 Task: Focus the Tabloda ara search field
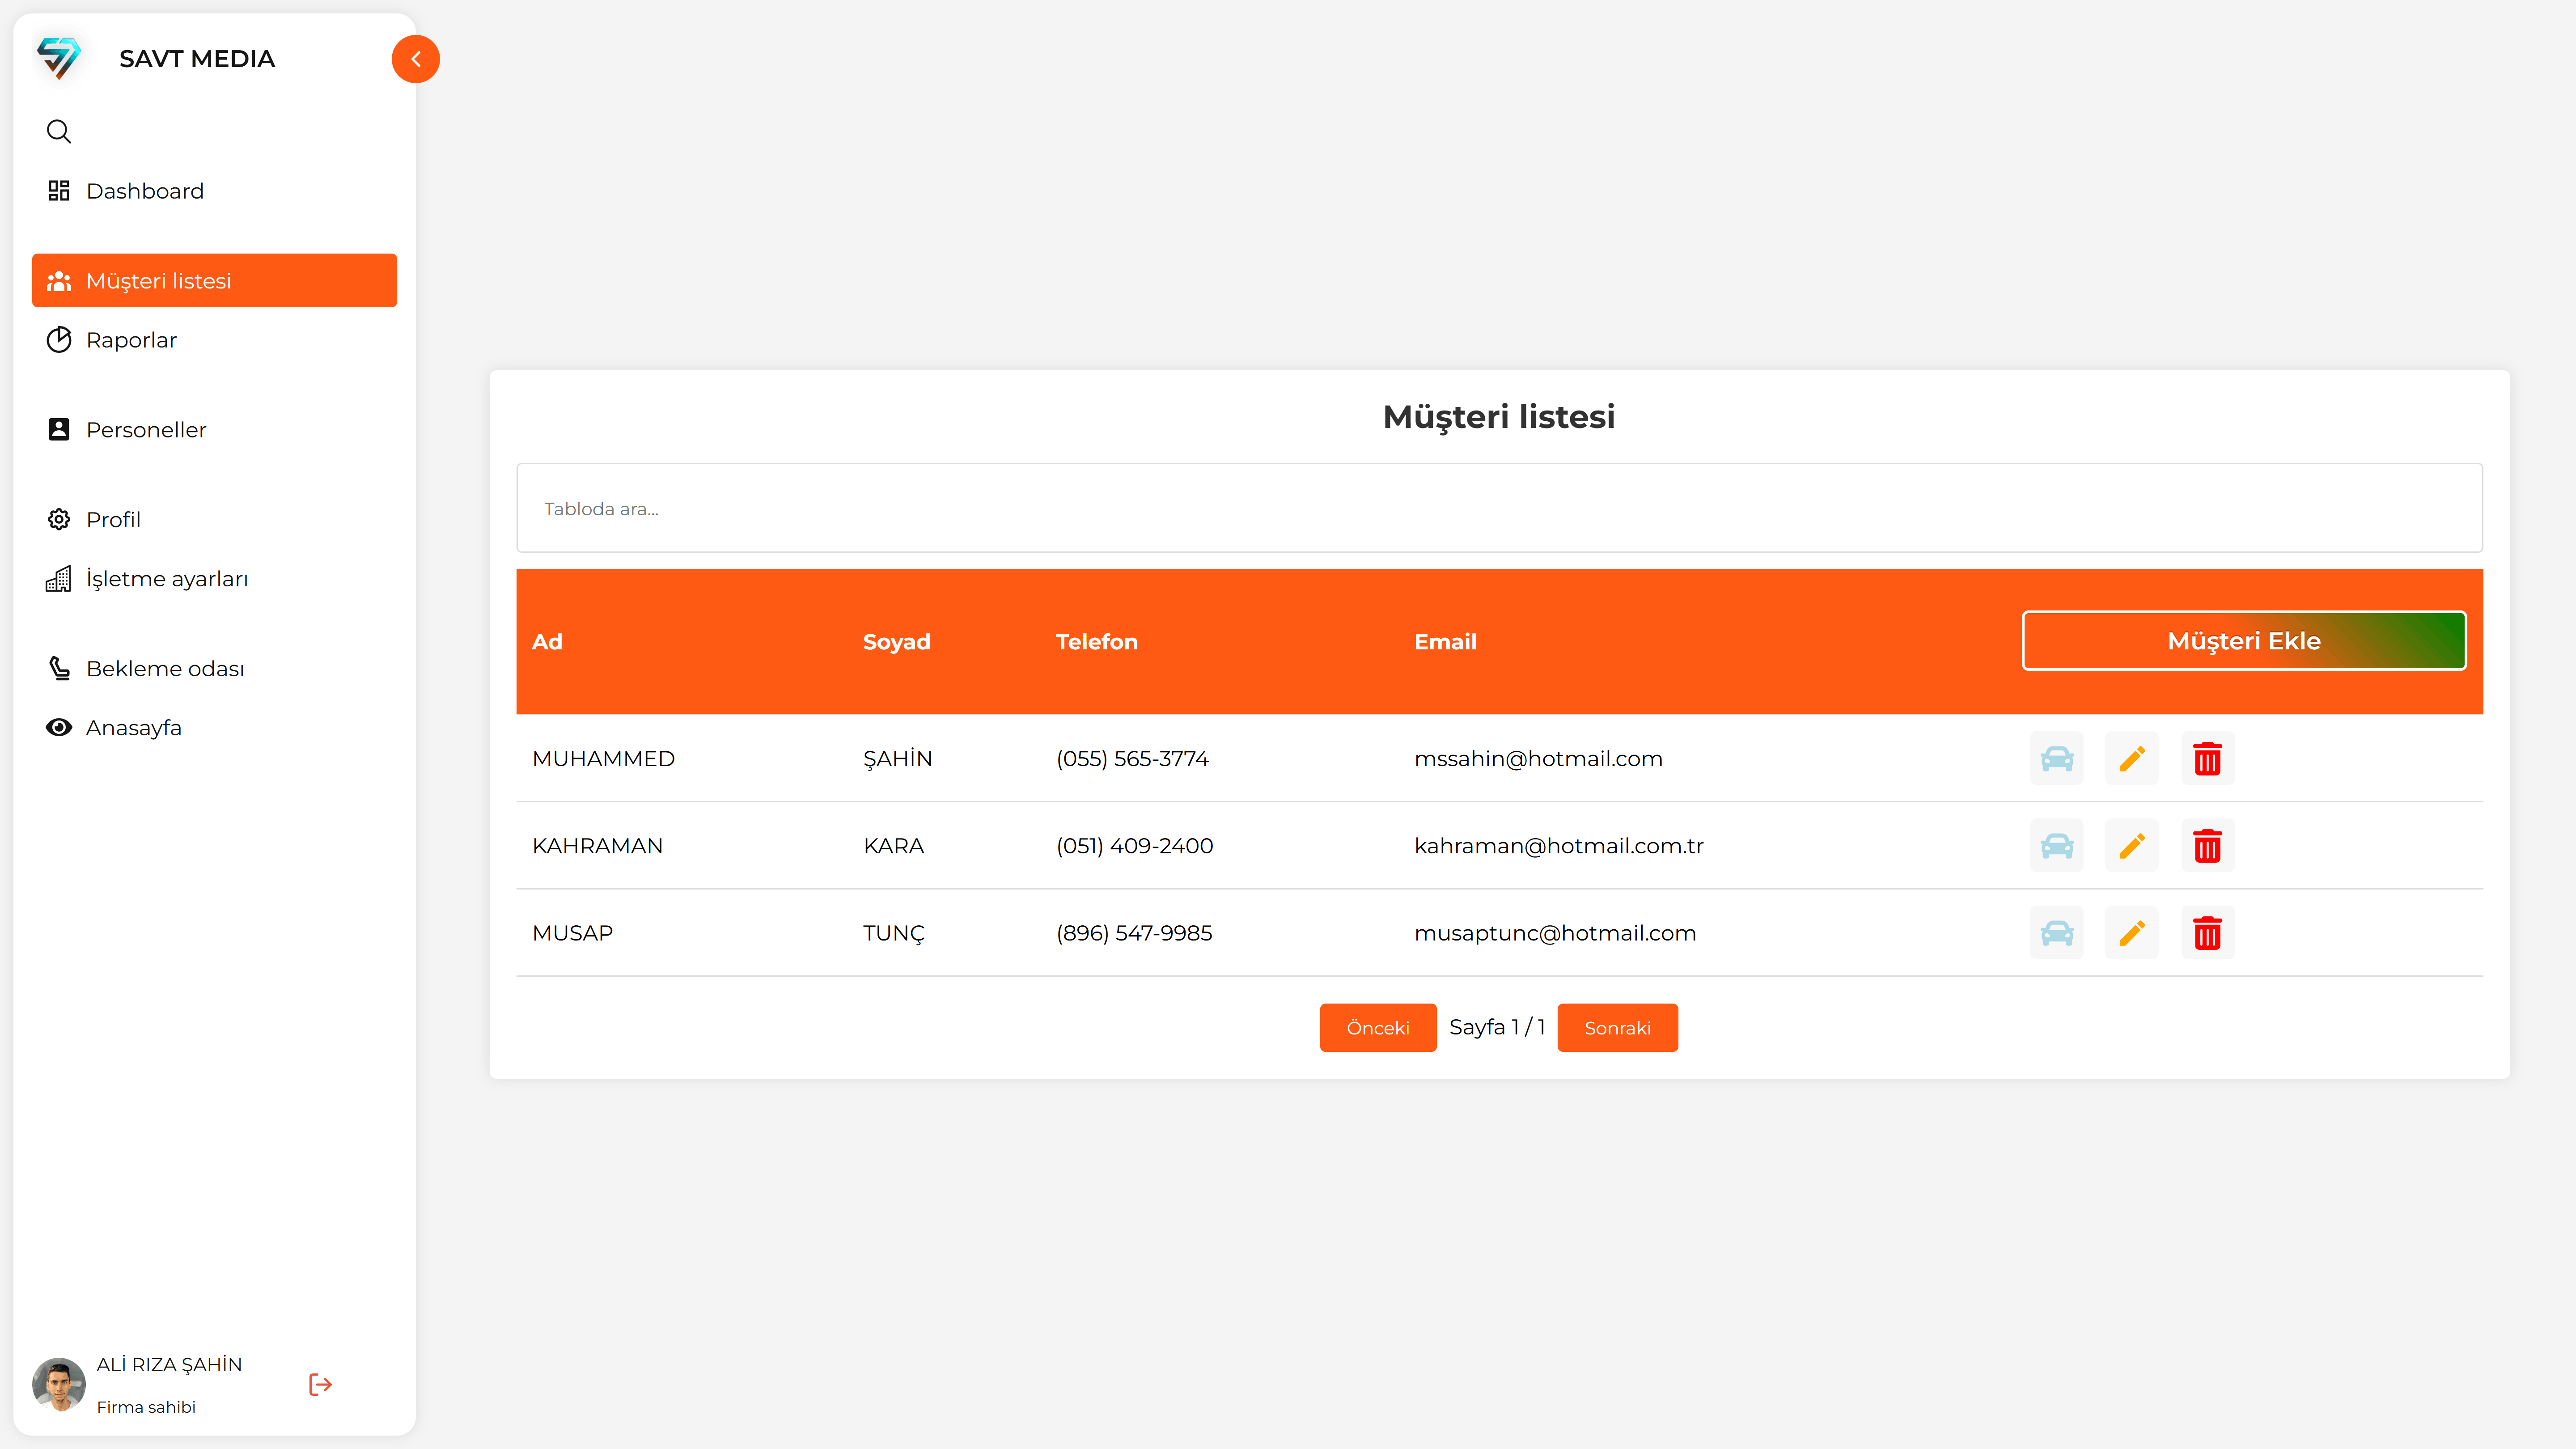(1498, 508)
